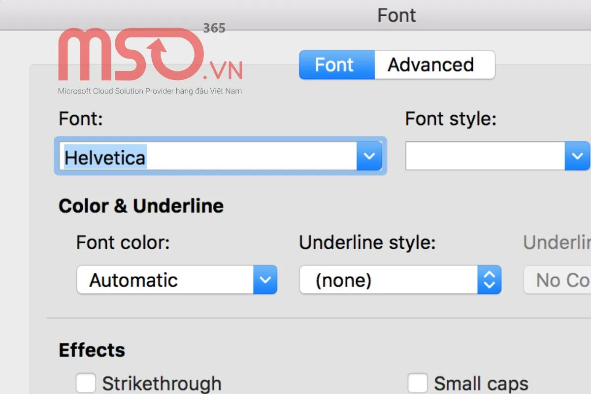
Task: Click the Effects section heading
Action: [92, 350]
